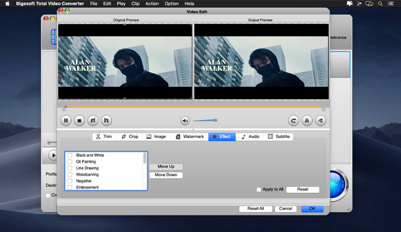Select the Oil Painting list item text
This screenshot has height=232, width=401.
(86, 162)
